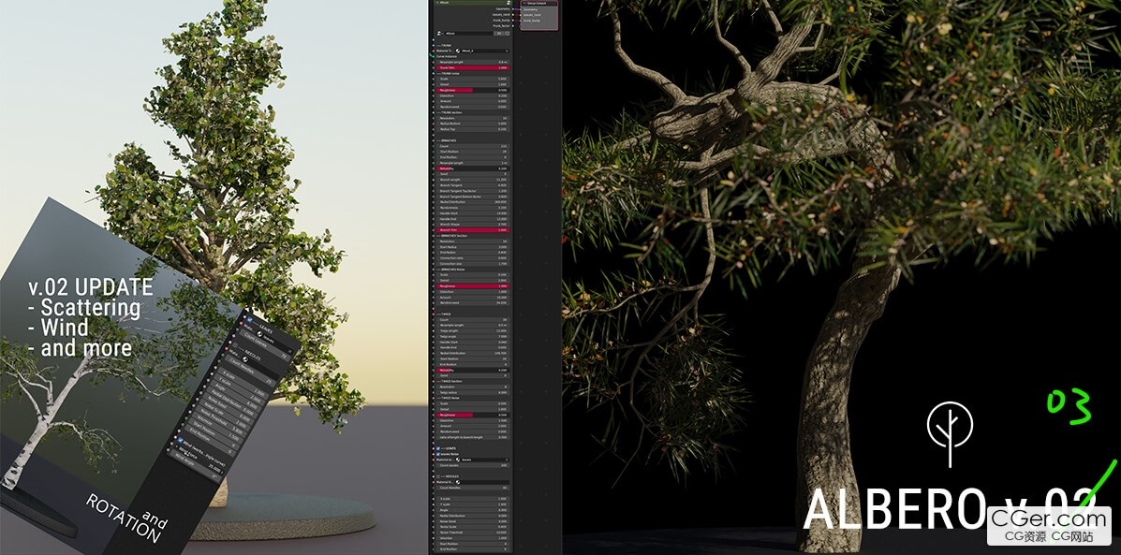Collapse the Albero modifier panel header arrow
The height and width of the screenshot is (555, 1121).
pos(436,3)
